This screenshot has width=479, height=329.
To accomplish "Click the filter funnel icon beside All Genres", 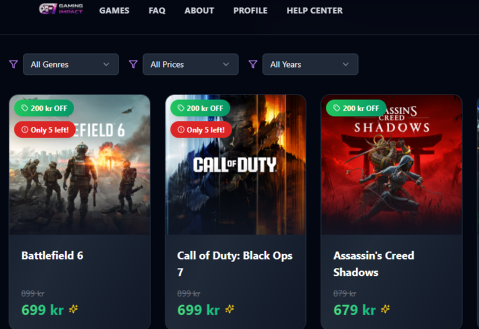I will [14, 64].
